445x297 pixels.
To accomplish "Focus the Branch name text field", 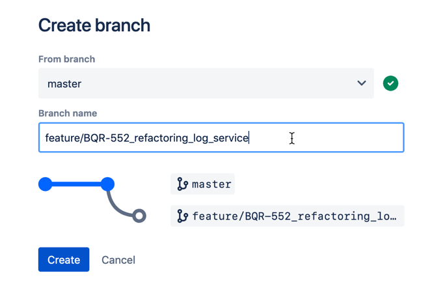I will (325, 138).
